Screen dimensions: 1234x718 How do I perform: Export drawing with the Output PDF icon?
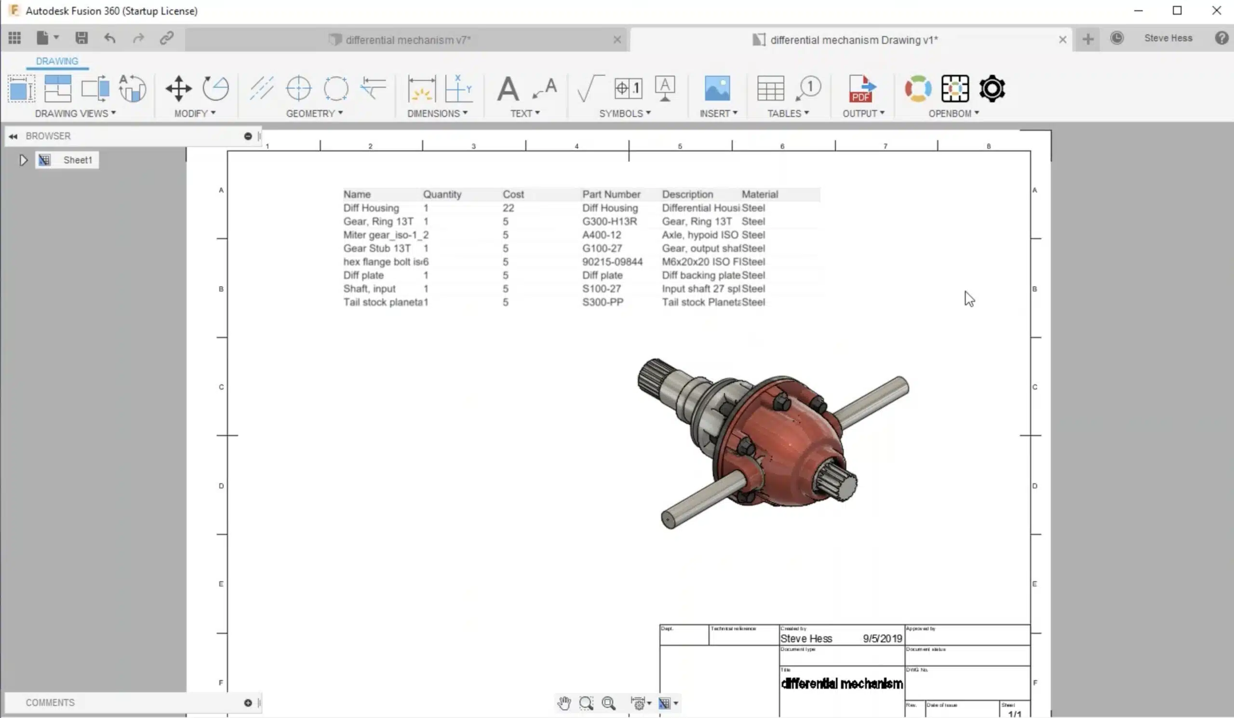pyautogui.click(x=861, y=89)
